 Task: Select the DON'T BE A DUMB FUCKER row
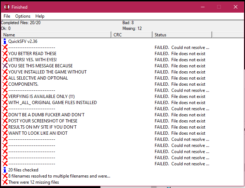pyautogui.click(x=46, y=115)
